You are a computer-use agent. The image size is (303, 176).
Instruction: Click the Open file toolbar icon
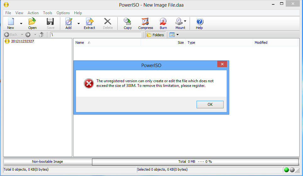(32, 23)
